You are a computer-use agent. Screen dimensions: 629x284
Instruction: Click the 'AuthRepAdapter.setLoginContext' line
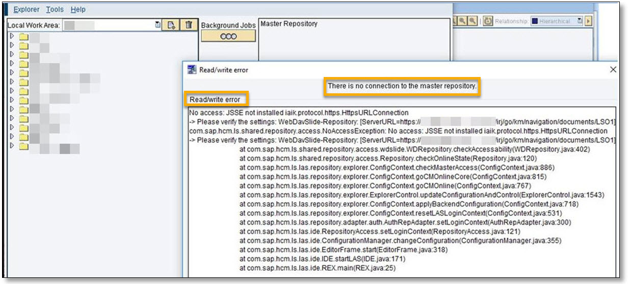coord(405,223)
